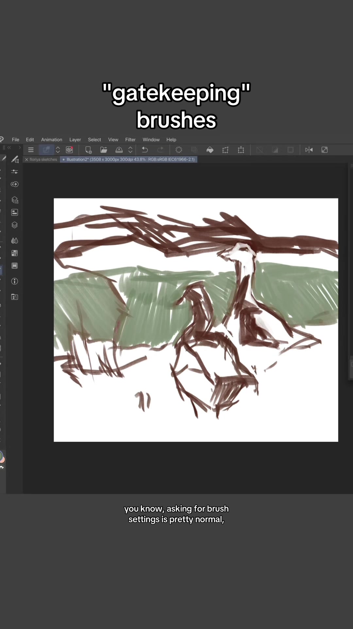Click the Undo arrow

coord(145,150)
